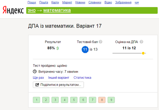This screenshot has height=110, width=159.
Task: Click the 'Тест пройдено: щойно' text
Action: click(50, 66)
